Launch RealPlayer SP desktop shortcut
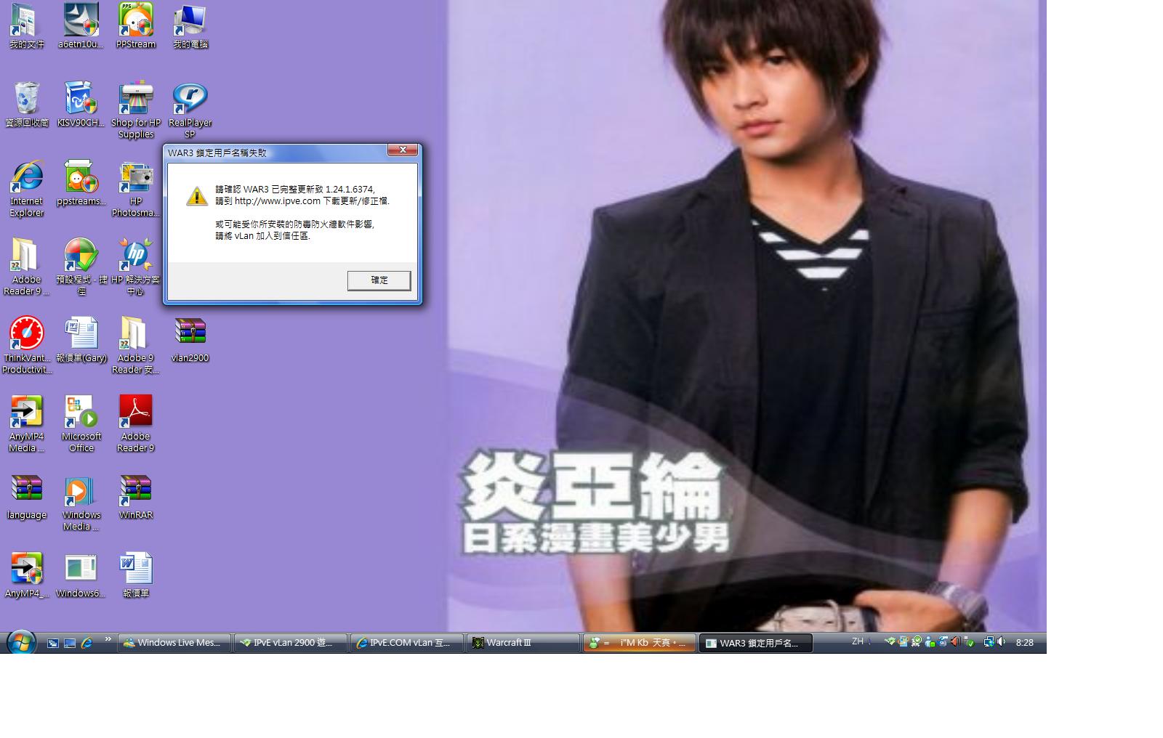This screenshot has height=738, width=1163. coord(190,110)
